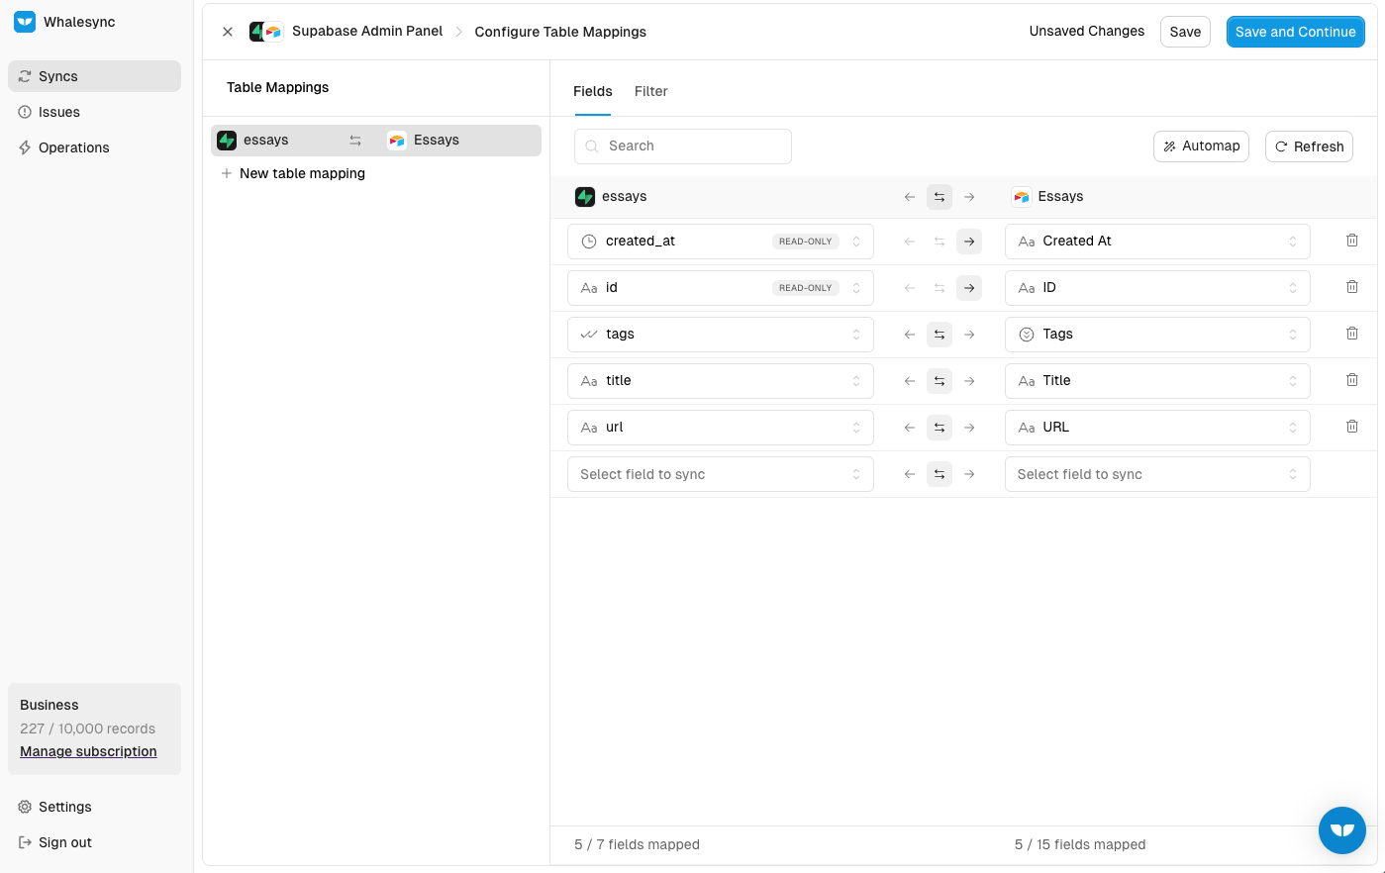The width and height of the screenshot is (1385, 873).
Task: Select left arrow direction for tags row
Action: [x=910, y=335]
